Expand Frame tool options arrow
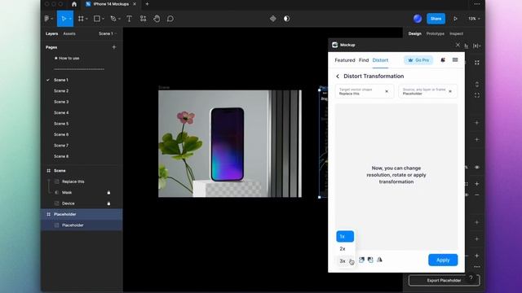This screenshot has height=293, width=522. (x=86, y=19)
